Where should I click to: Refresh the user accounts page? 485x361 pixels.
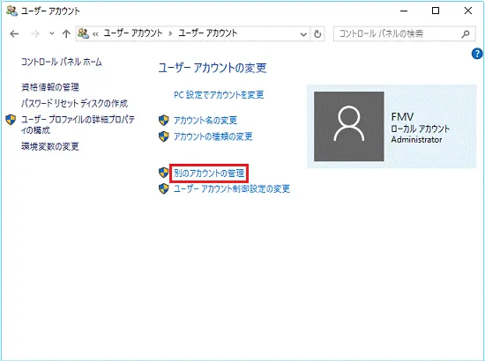click(317, 34)
